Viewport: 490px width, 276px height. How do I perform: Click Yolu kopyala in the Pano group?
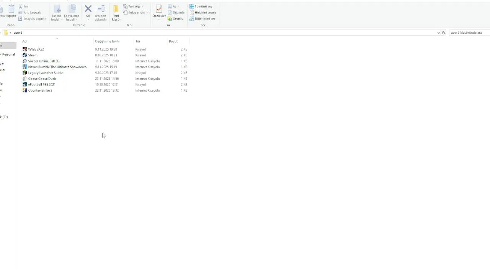30,13
